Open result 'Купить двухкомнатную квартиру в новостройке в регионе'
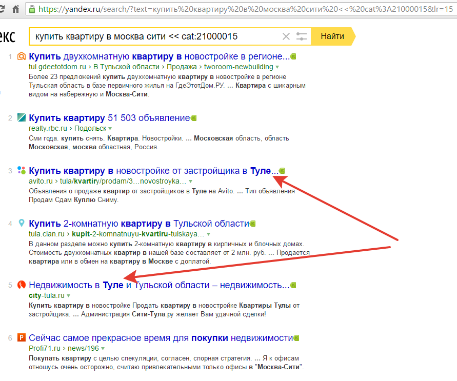 click(x=159, y=56)
